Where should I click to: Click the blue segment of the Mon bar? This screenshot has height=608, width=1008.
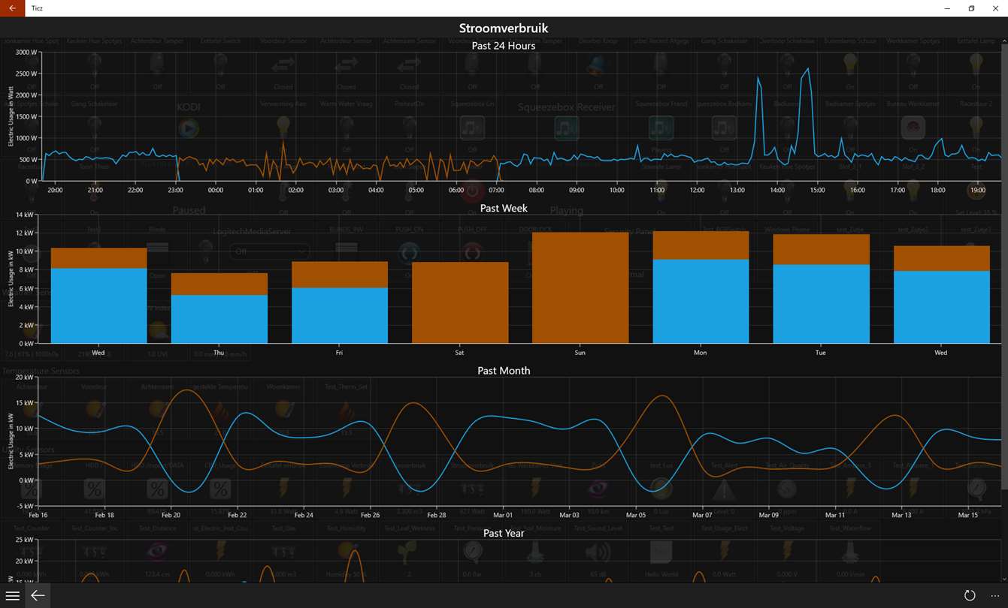click(x=701, y=301)
